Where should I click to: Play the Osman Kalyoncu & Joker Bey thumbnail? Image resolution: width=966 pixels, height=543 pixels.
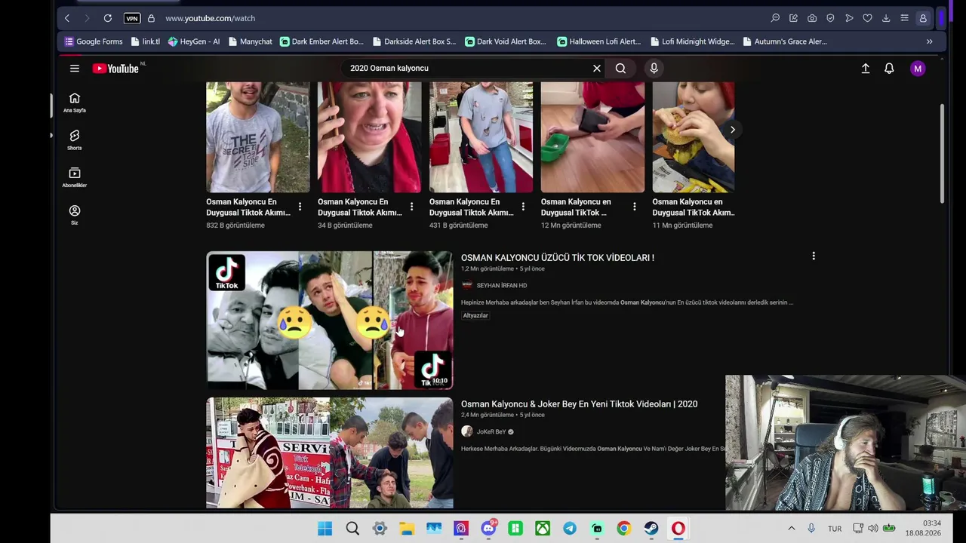(x=330, y=453)
